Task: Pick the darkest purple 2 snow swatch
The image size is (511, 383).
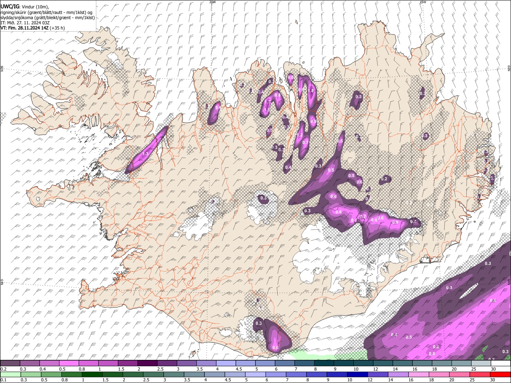Action: [147, 363]
